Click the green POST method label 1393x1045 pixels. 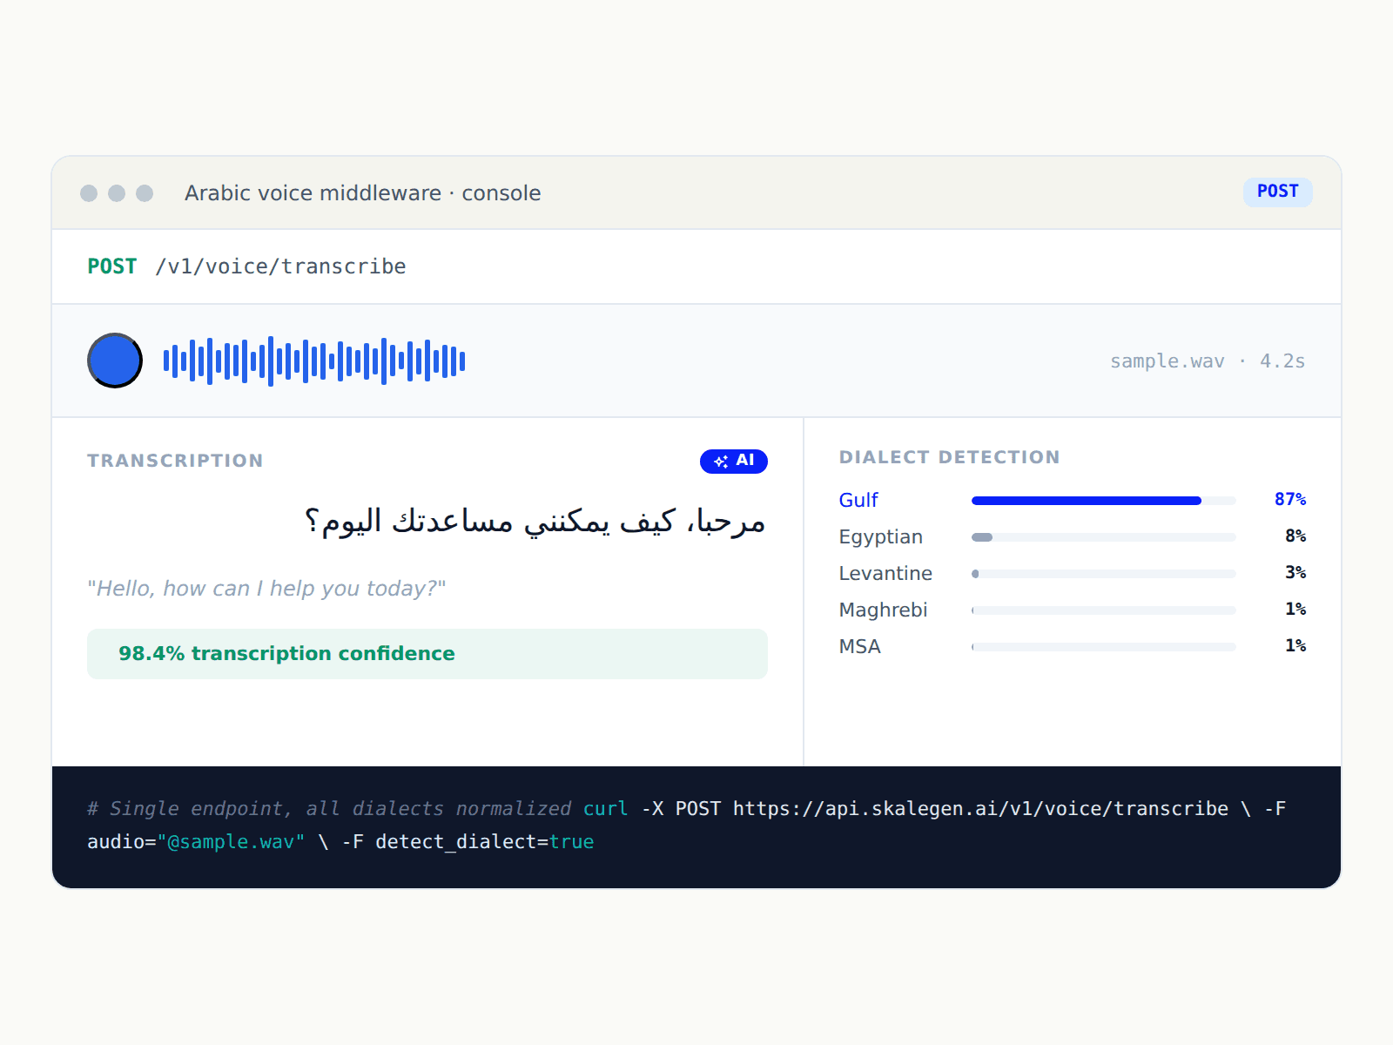coord(112,266)
